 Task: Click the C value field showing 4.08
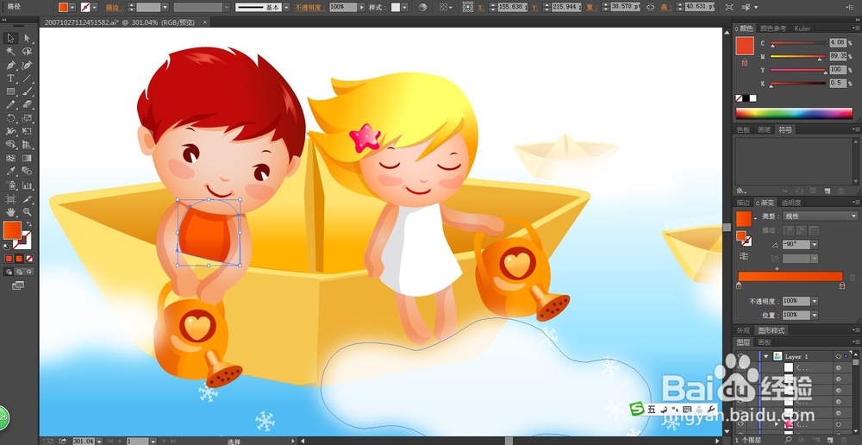[837, 42]
